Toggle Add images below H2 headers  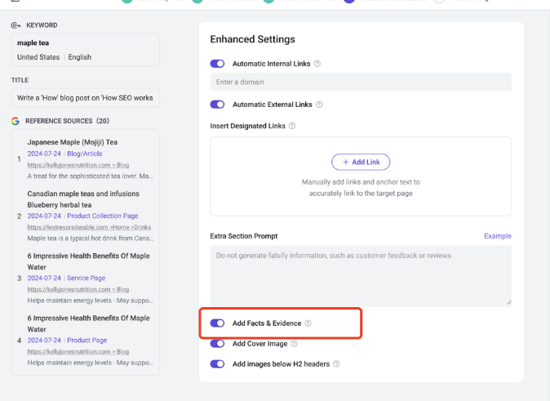click(217, 364)
